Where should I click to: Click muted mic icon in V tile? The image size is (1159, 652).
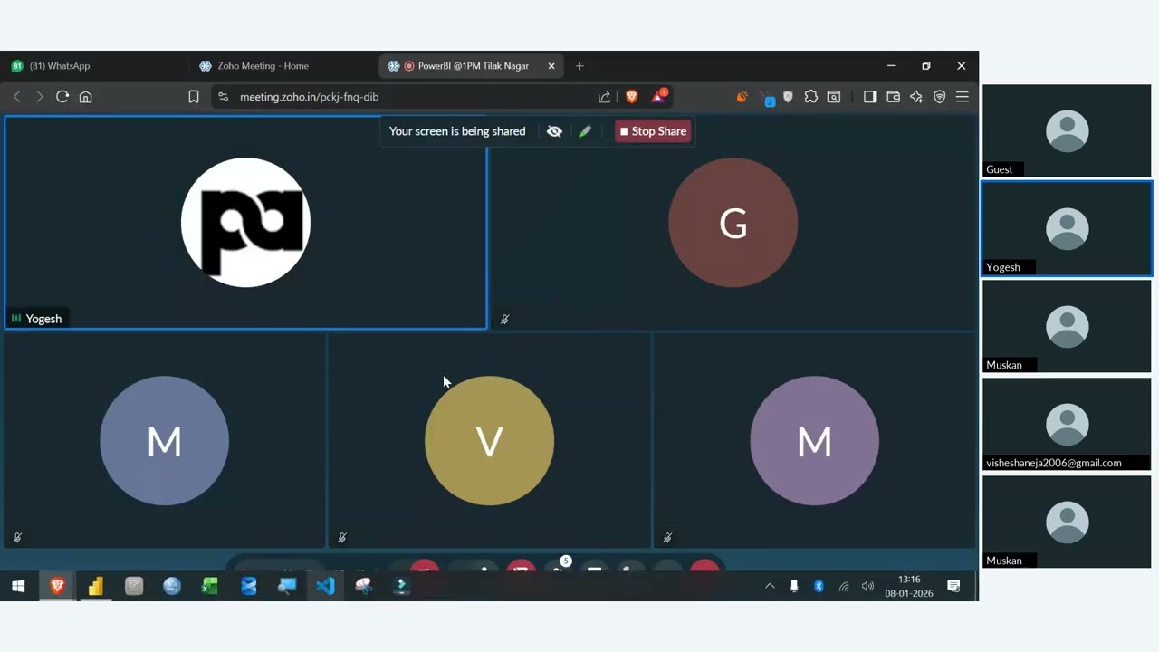341,538
